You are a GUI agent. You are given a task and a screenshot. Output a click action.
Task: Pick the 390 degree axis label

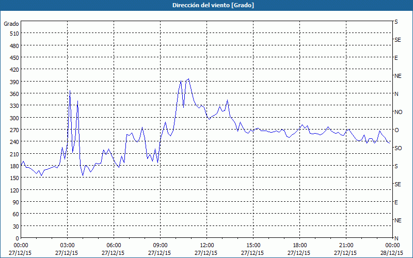tap(14, 82)
